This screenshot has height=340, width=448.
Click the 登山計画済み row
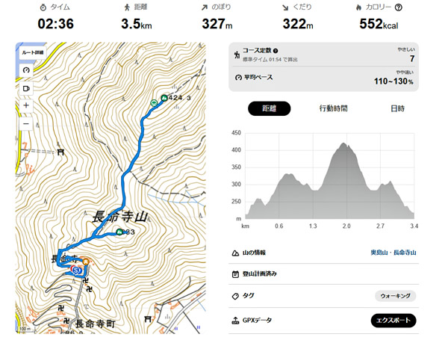pyautogui.click(x=260, y=274)
